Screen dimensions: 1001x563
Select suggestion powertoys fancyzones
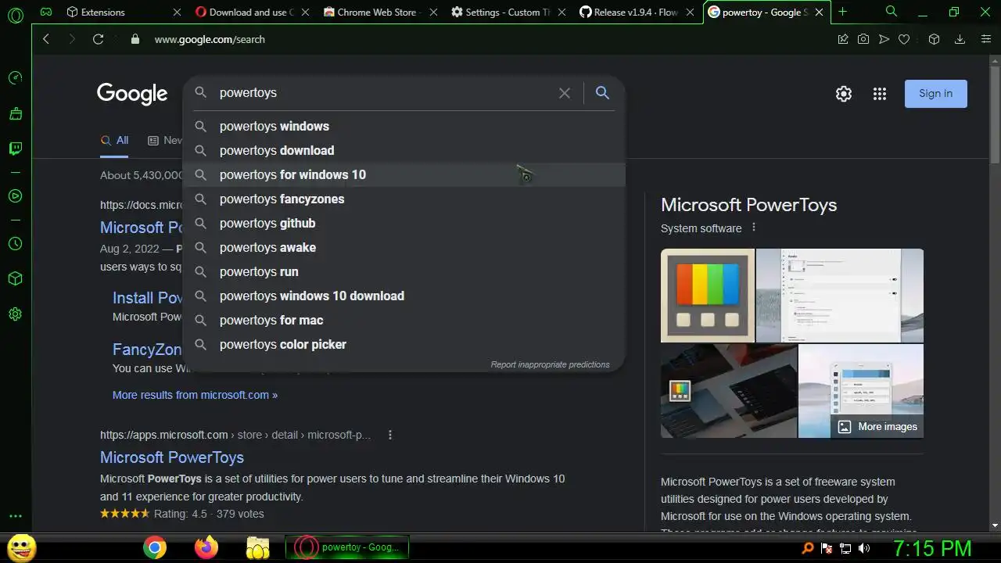pyautogui.click(x=404, y=199)
